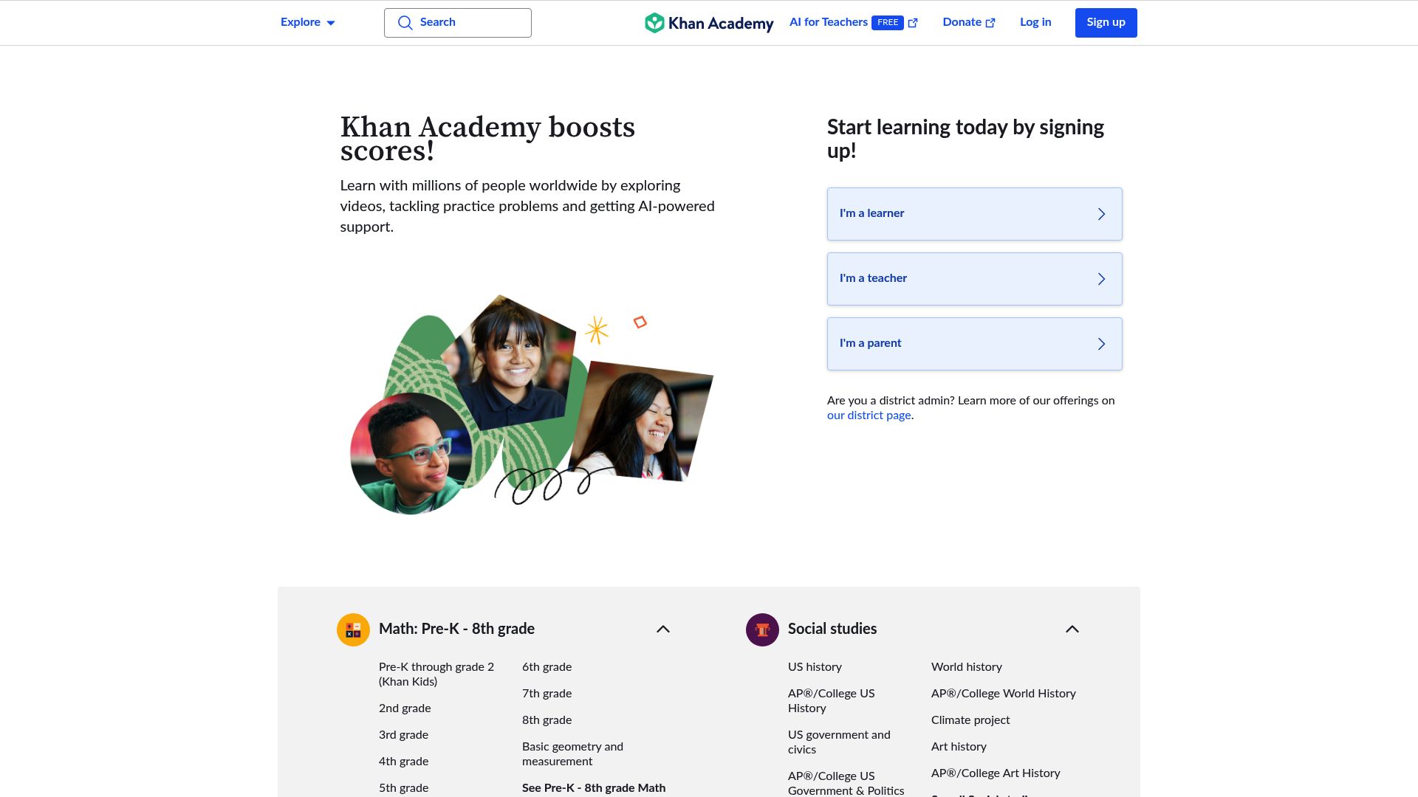Viewport: 1418px width, 797px height.
Task: Click inside the Search input field
Action: click(x=458, y=23)
